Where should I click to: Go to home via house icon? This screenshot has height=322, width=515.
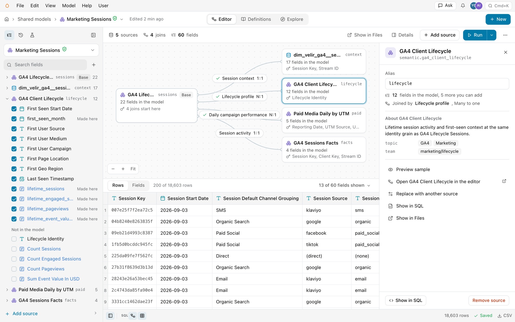coord(7,19)
